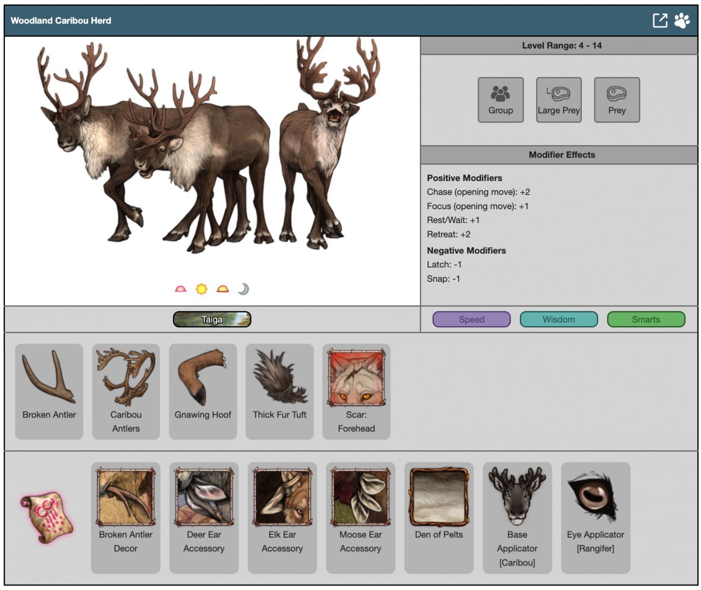The image size is (701, 590).
Task: Click the sunrise time-of-day icon
Action: coord(181,289)
